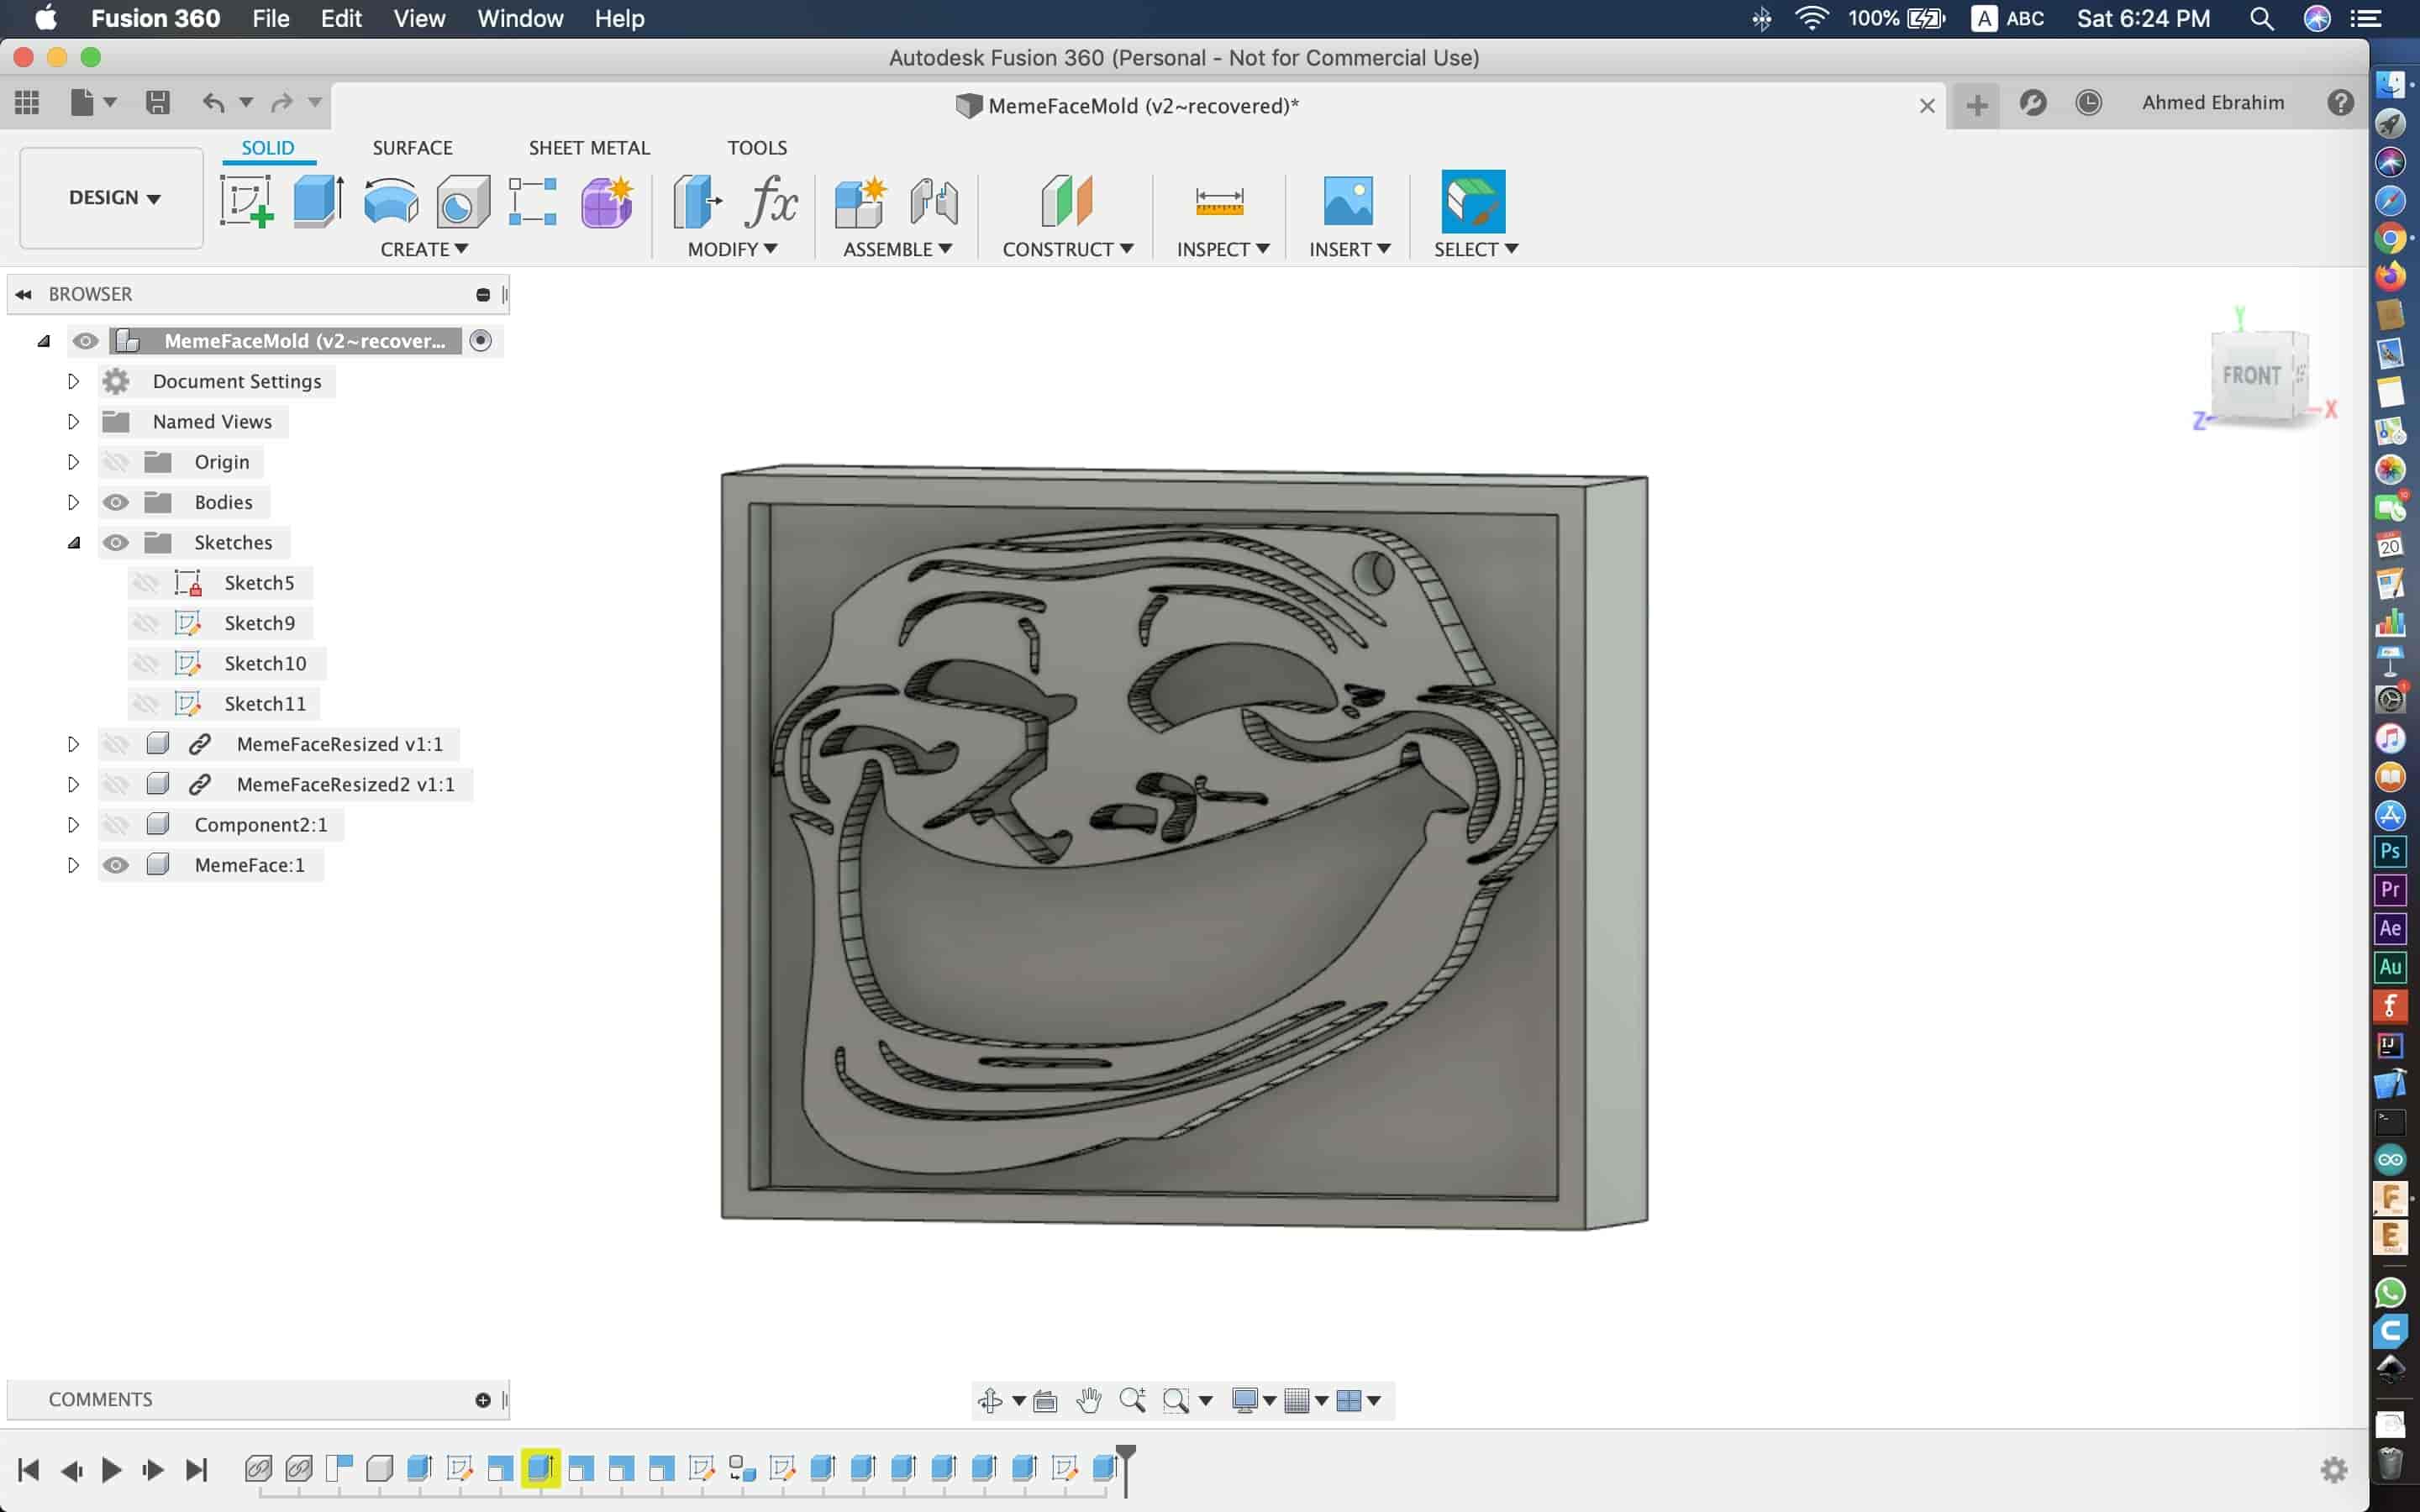The width and height of the screenshot is (2420, 1512).
Task: Expand the Named Views node
Action: (73, 421)
